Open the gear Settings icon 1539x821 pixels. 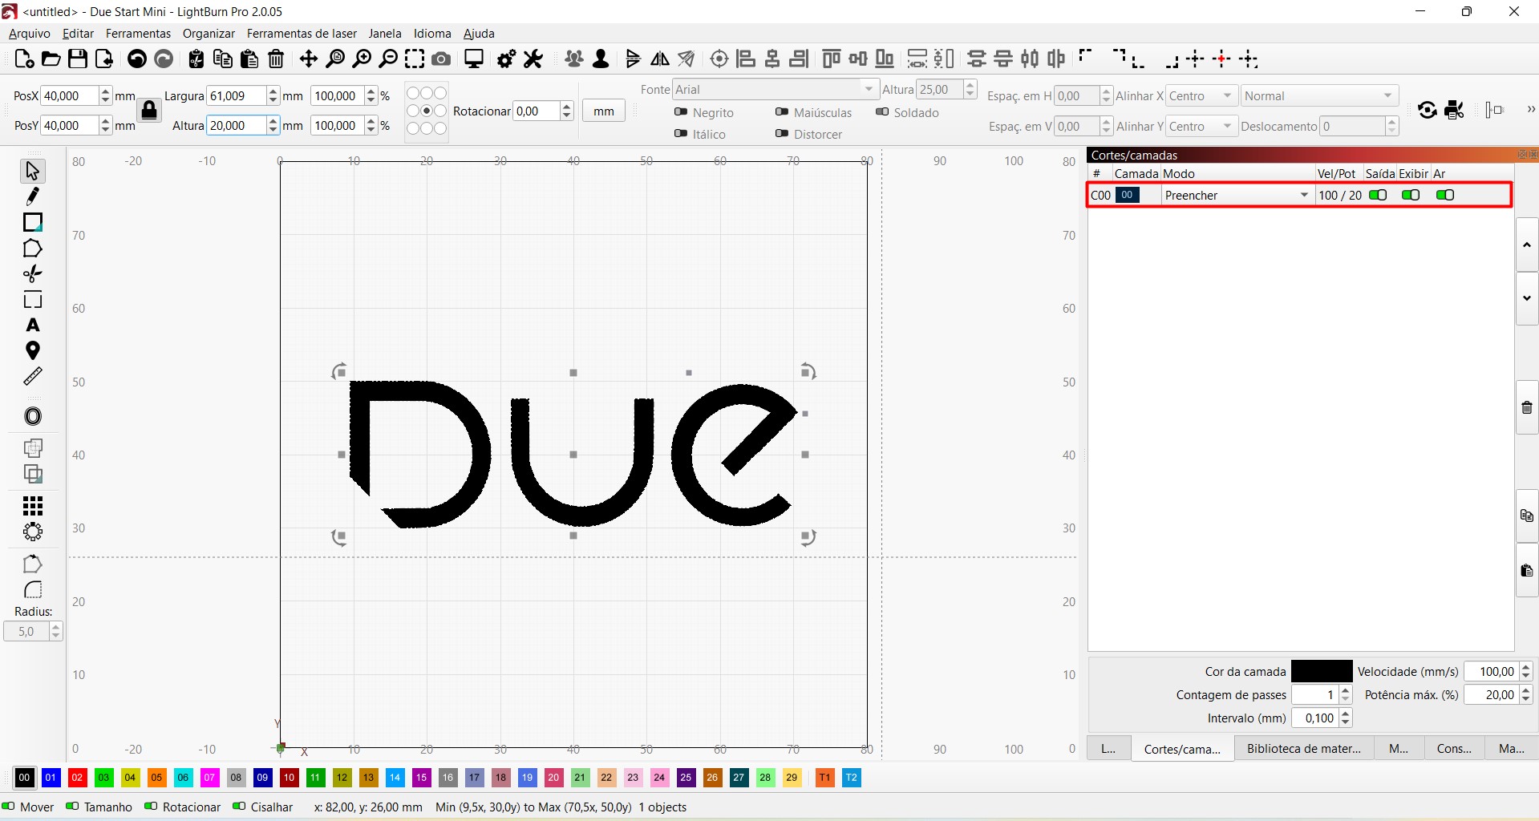506,59
